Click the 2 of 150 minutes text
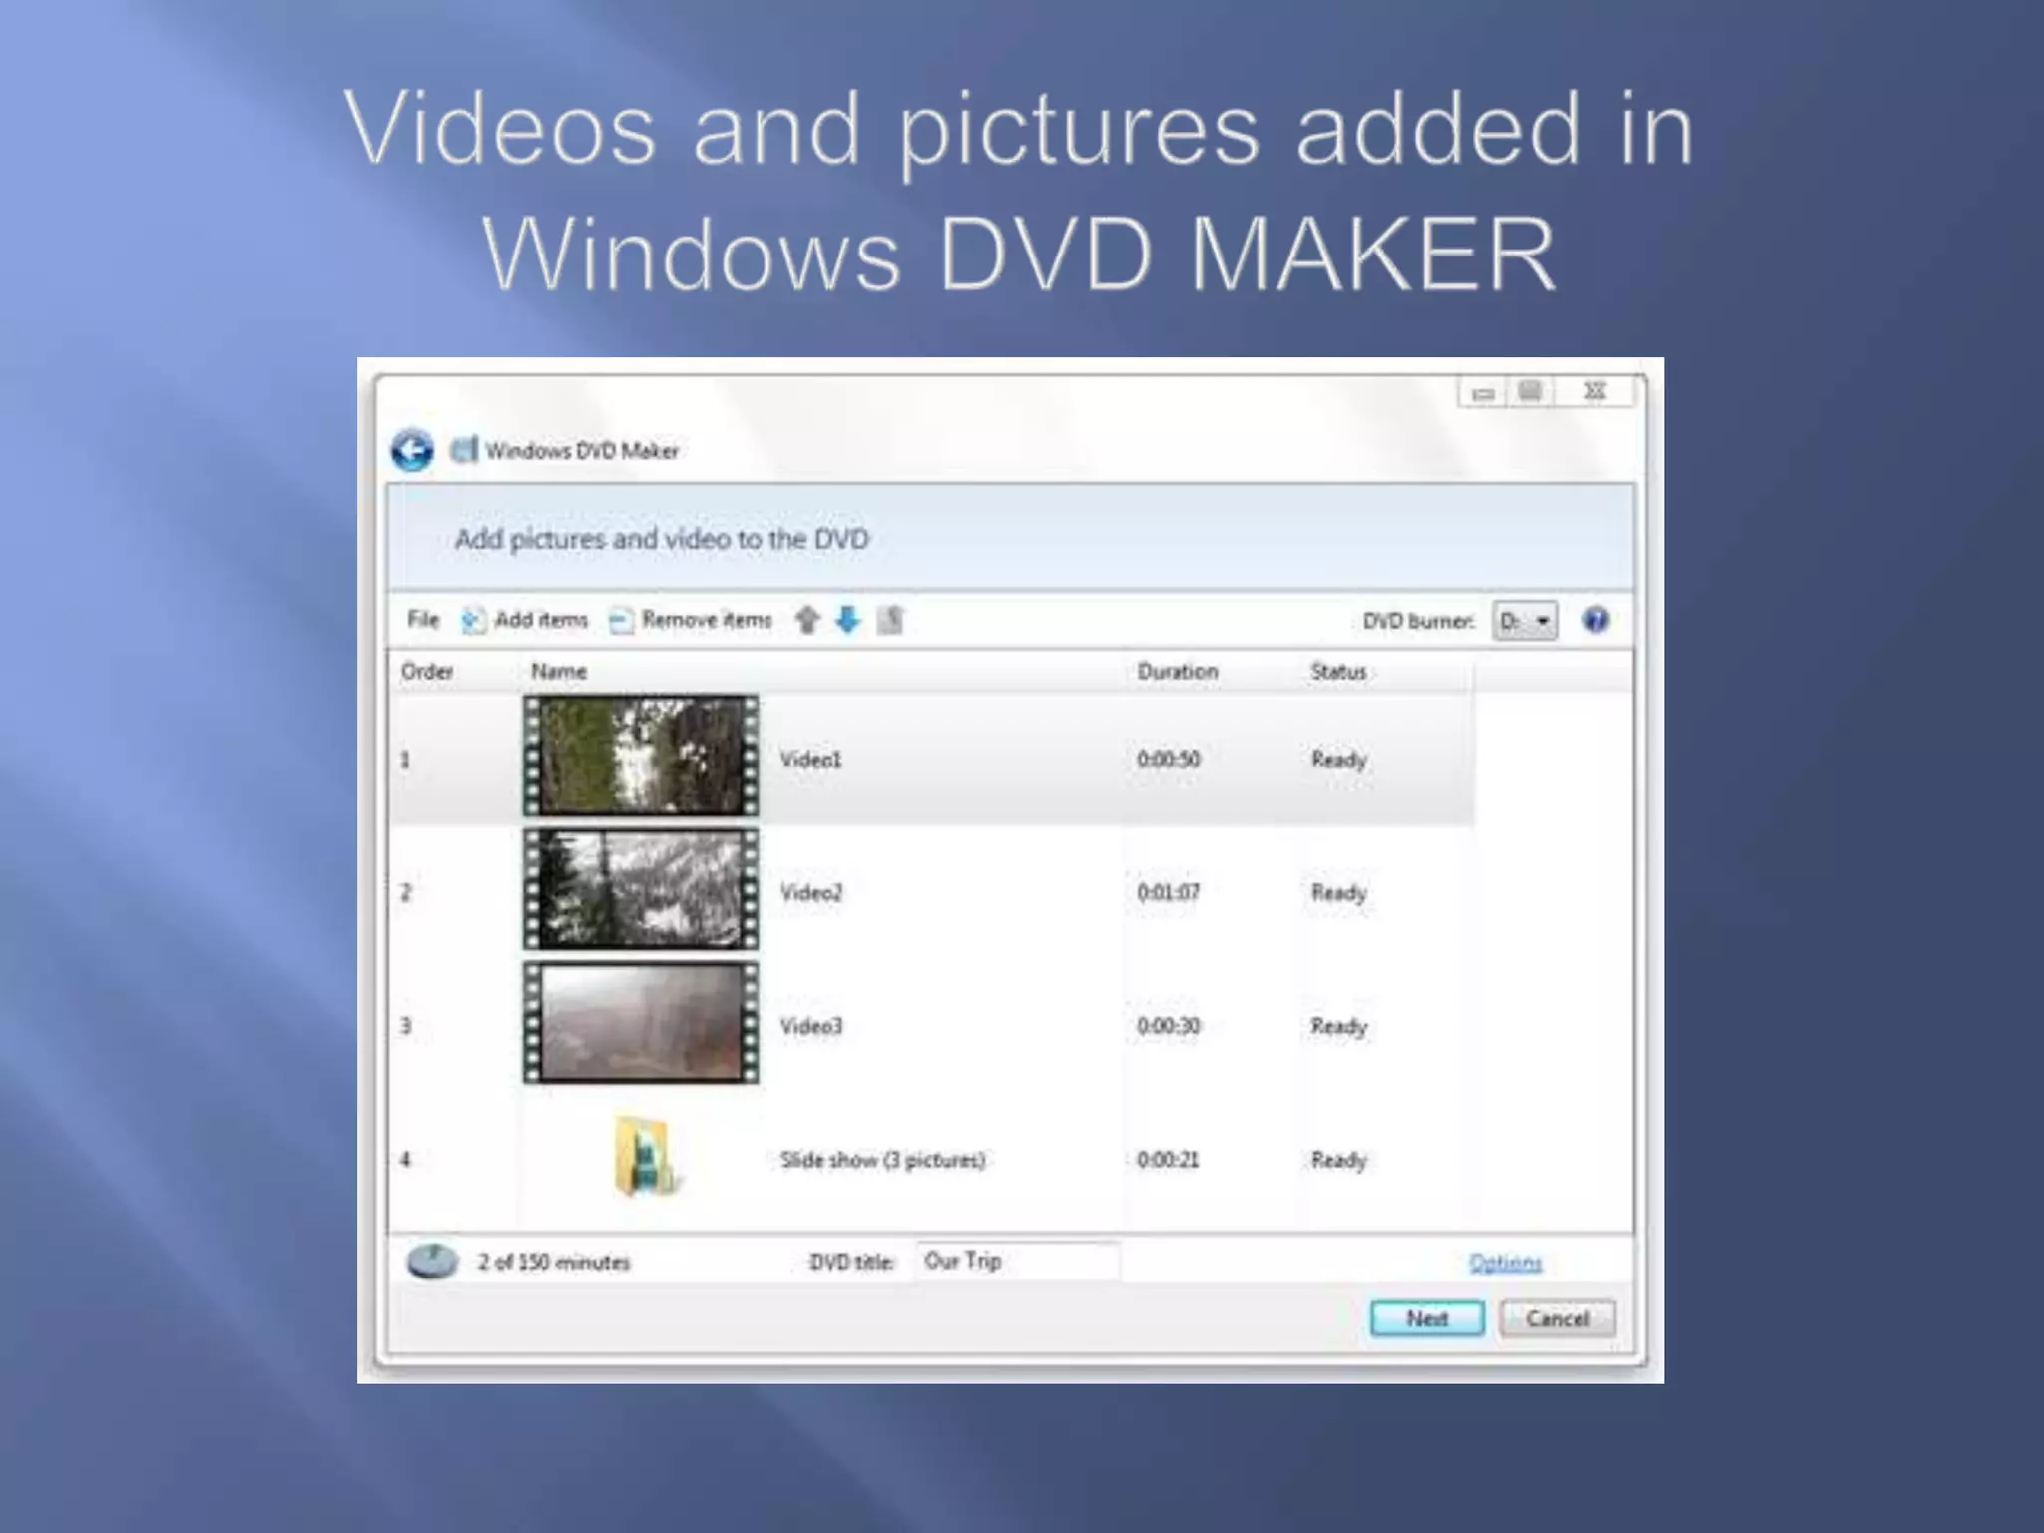 pos(554,1263)
